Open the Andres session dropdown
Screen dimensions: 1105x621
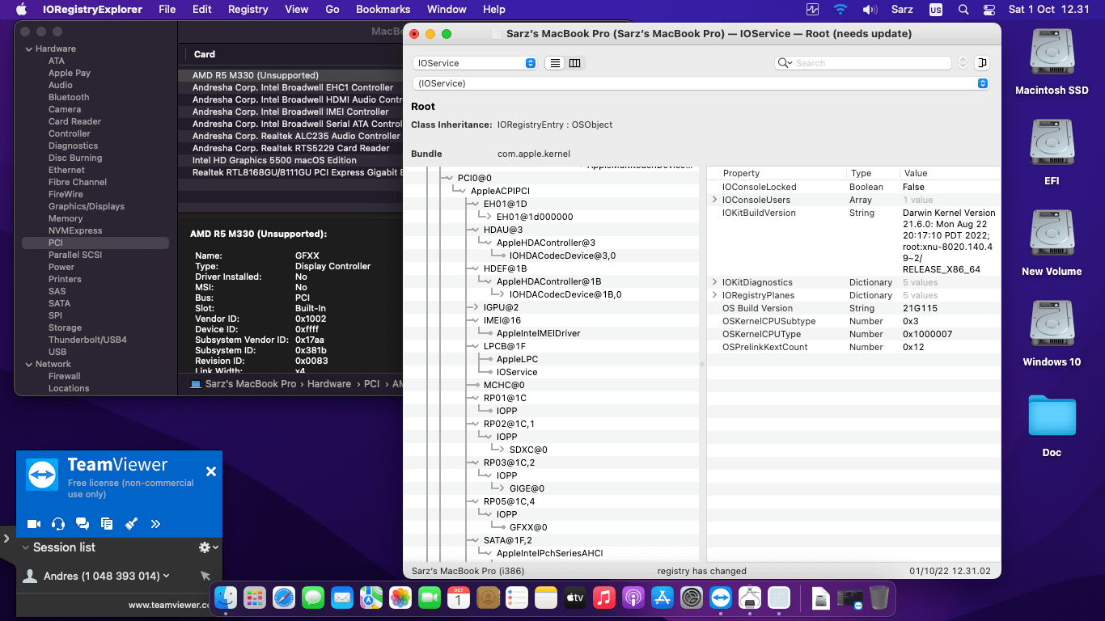[167, 576]
